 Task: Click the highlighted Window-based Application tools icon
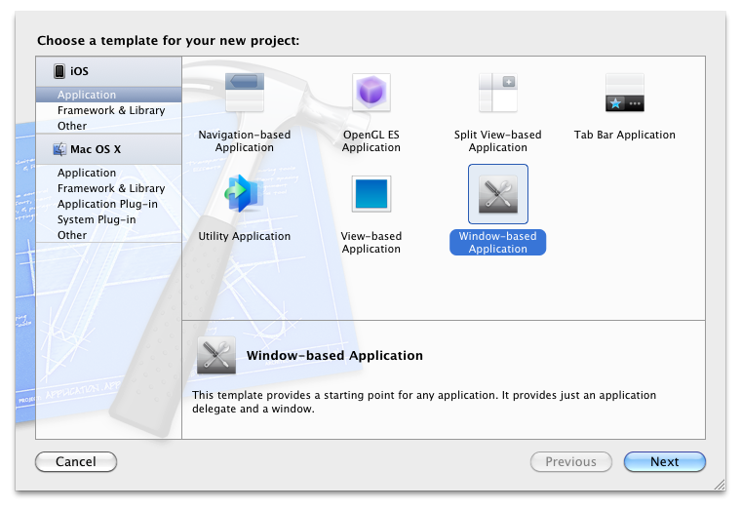(x=497, y=194)
